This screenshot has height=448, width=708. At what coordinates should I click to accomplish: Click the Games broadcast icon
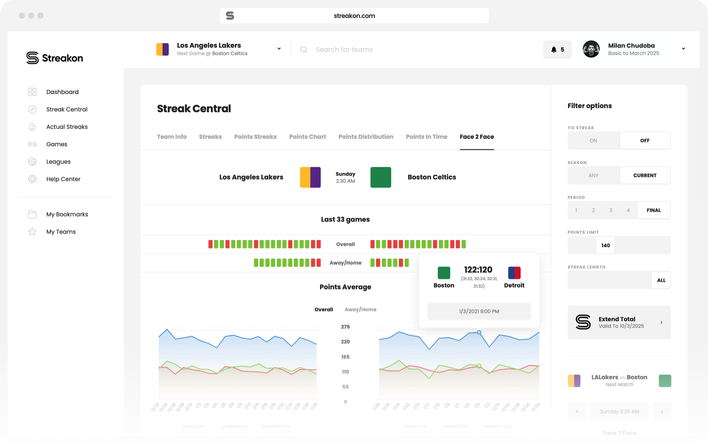click(x=32, y=144)
